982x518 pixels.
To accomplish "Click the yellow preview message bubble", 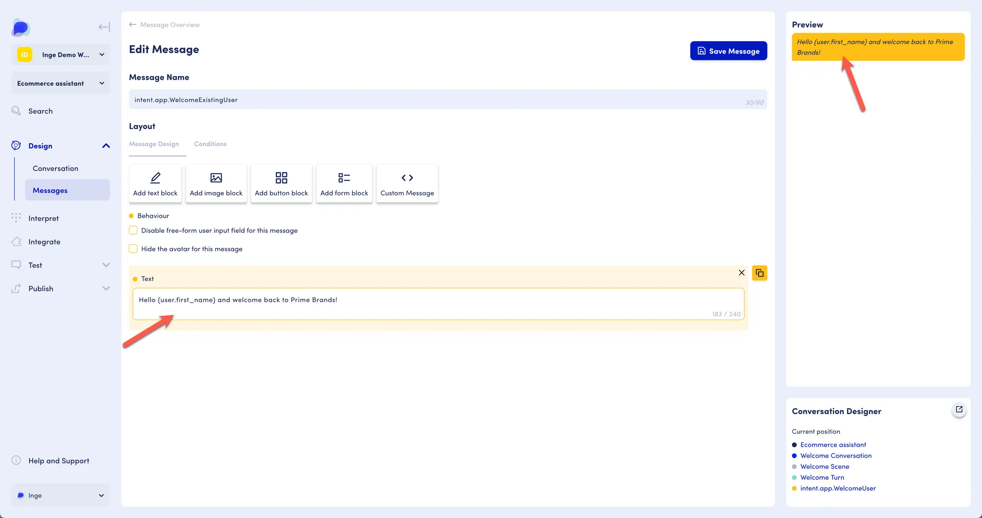I will 878,47.
